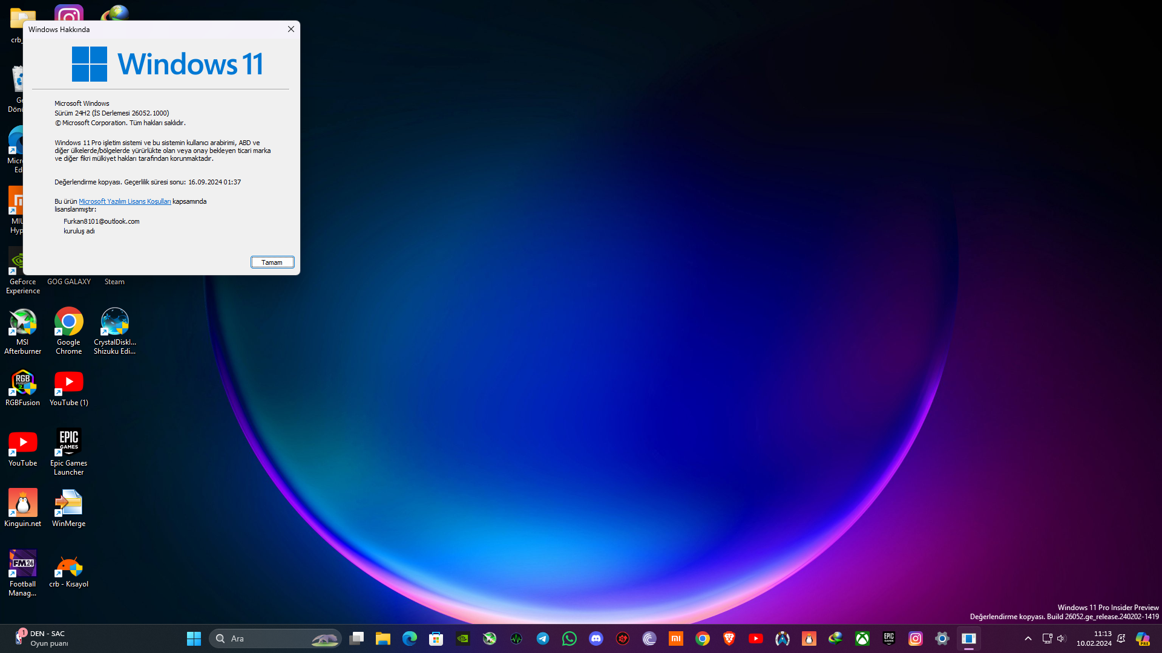Open Google Chrome desktop shortcut
Image resolution: width=1162 pixels, height=653 pixels.
pyautogui.click(x=68, y=330)
